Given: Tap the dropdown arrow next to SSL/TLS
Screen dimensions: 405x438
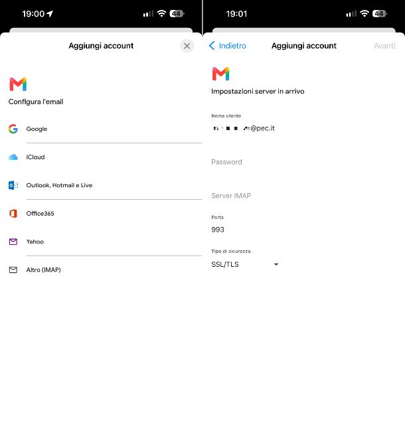Looking at the screenshot, I should [276, 264].
